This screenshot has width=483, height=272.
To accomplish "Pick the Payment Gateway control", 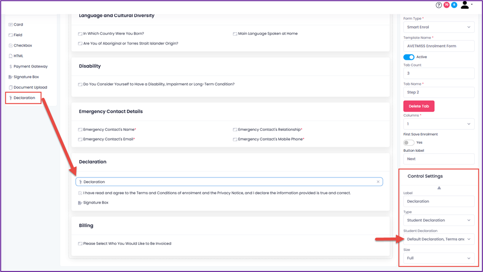I will click(30, 66).
